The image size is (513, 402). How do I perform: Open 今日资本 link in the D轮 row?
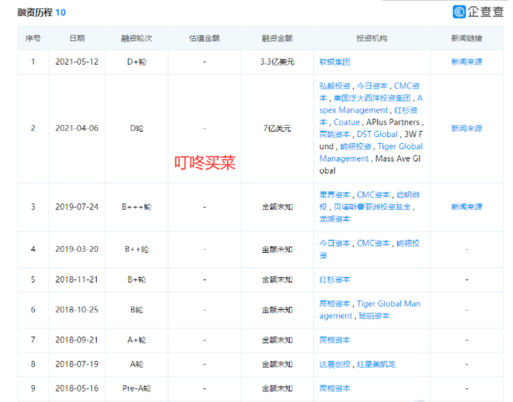pos(372,86)
